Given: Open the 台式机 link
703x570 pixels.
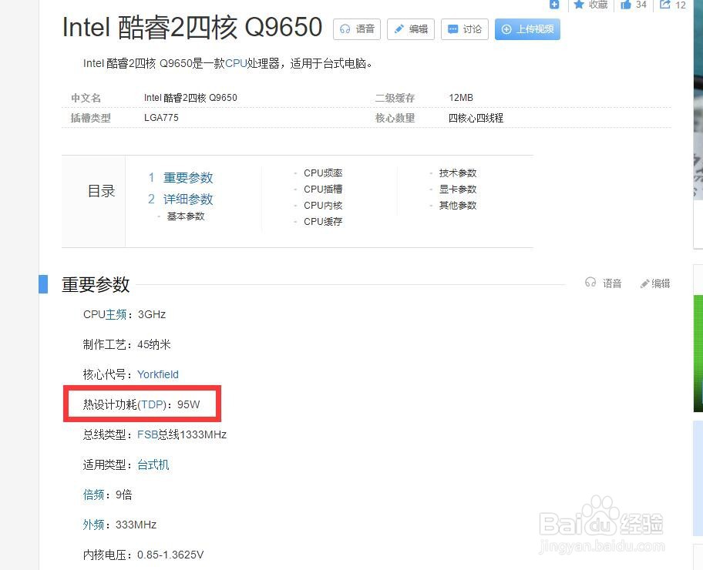Looking at the screenshot, I should tap(153, 464).
